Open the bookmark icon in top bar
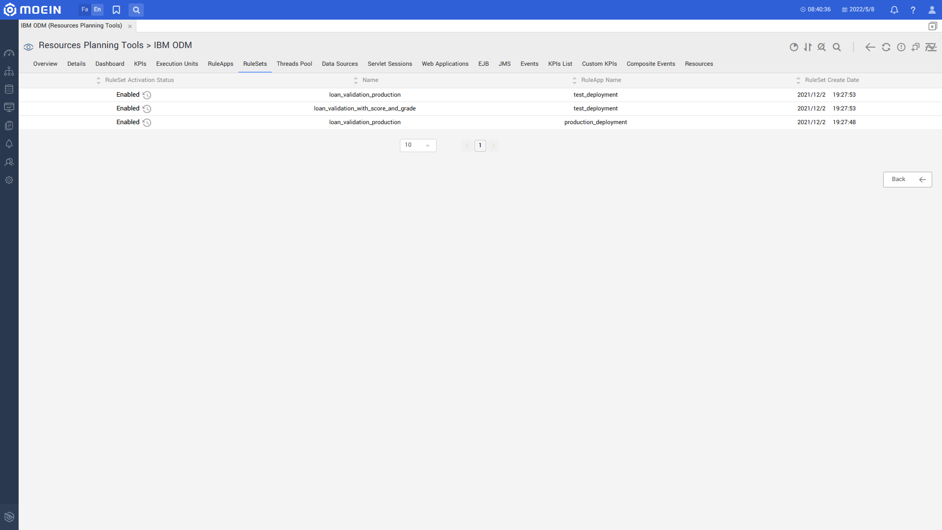Screen dimensions: 942x530 point(116,10)
